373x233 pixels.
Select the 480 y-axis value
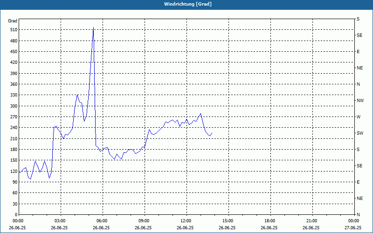[14, 41]
